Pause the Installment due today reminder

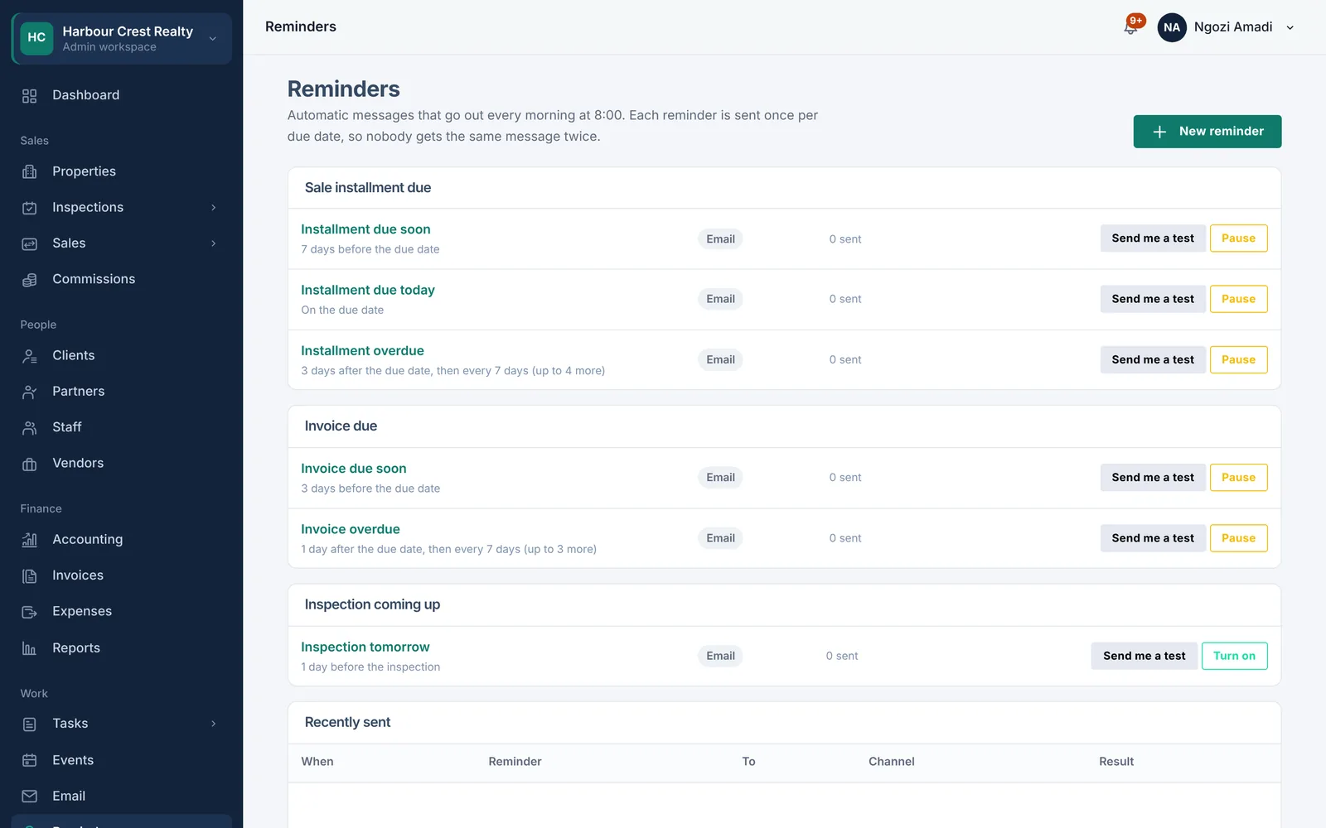[x=1238, y=299]
